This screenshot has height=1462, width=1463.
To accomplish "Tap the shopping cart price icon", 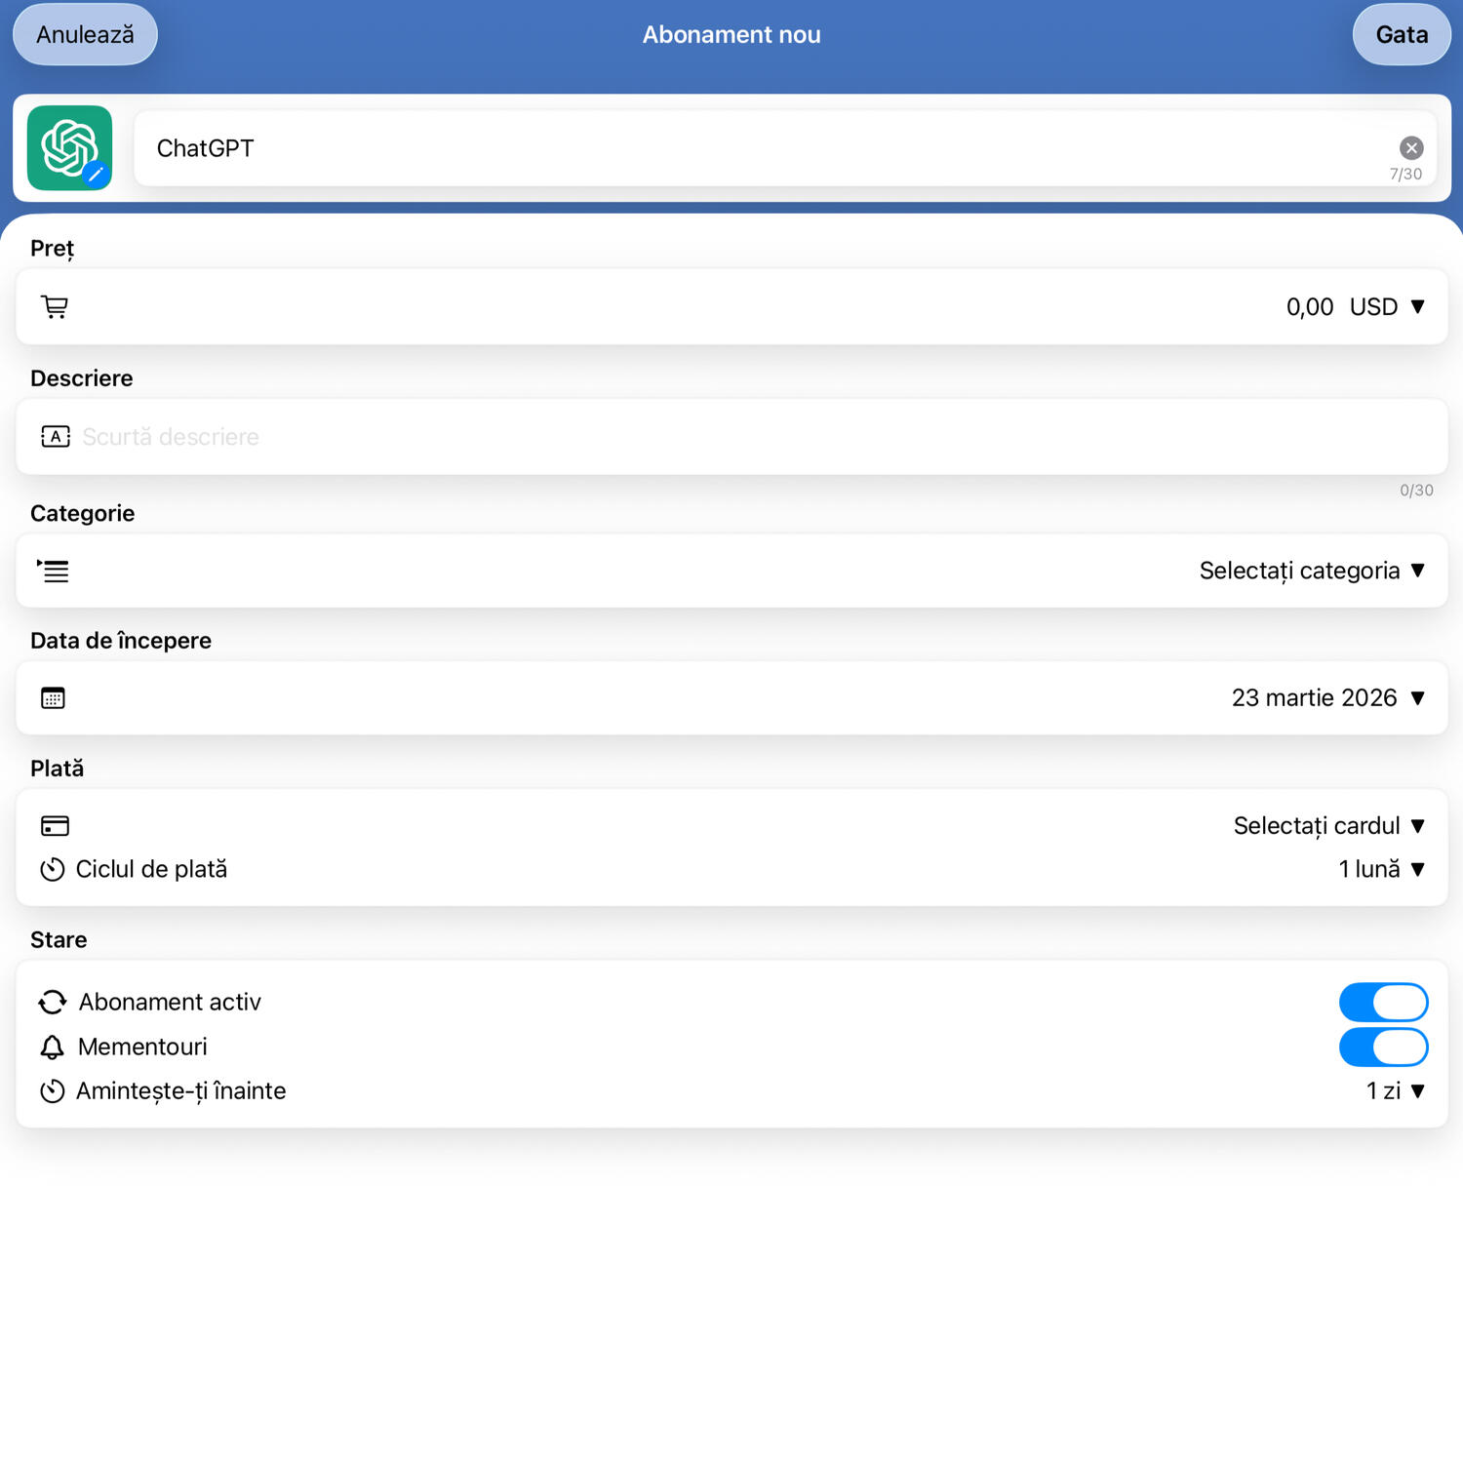I will (x=55, y=307).
